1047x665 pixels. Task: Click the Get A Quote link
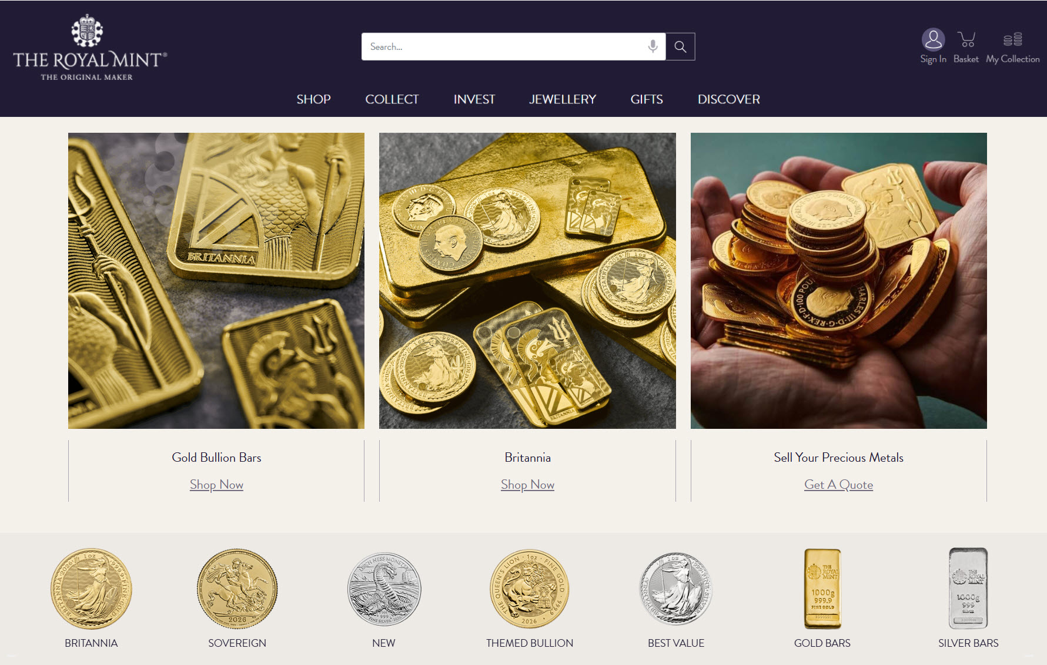click(838, 485)
